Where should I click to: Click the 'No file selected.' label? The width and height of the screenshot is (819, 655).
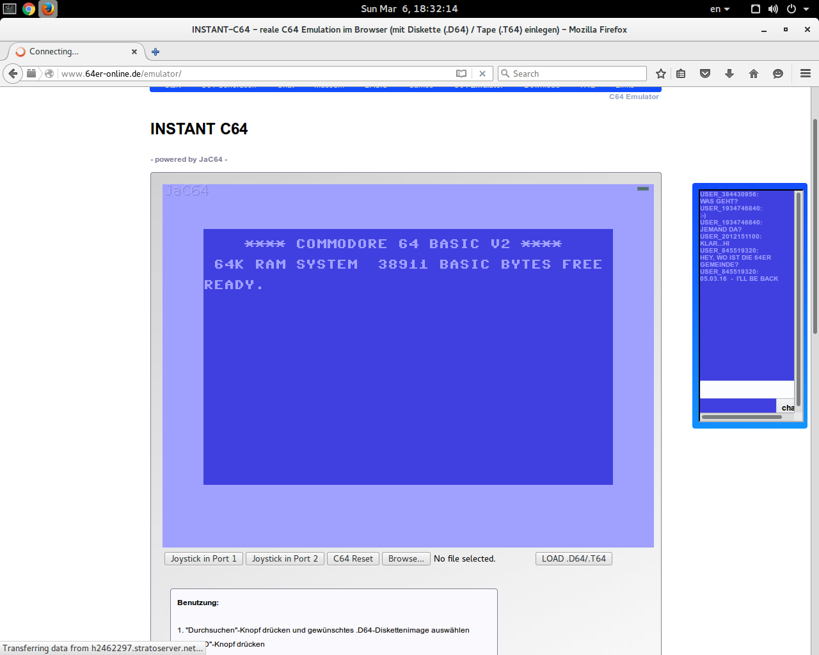(x=465, y=558)
